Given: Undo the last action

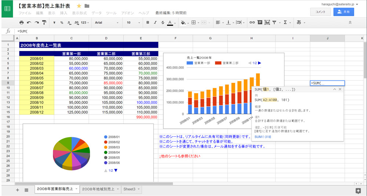Looking at the screenshot, I should (29, 23).
